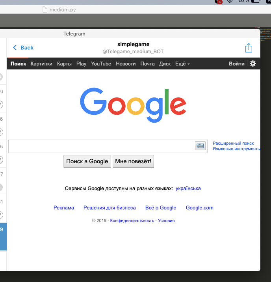Open the Конфиденциальность link

coord(132,221)
